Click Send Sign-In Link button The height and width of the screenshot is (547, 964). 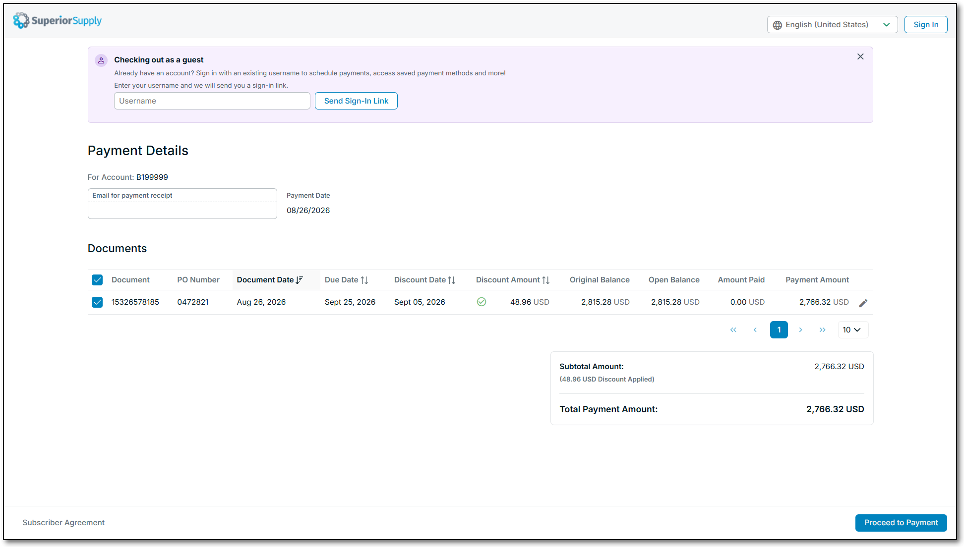pyautogui.click(x=356, y=101)
